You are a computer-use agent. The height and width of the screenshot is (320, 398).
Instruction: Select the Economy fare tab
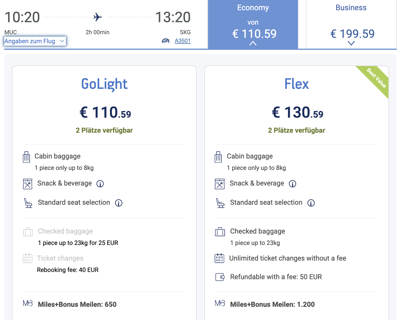[253, 24]
